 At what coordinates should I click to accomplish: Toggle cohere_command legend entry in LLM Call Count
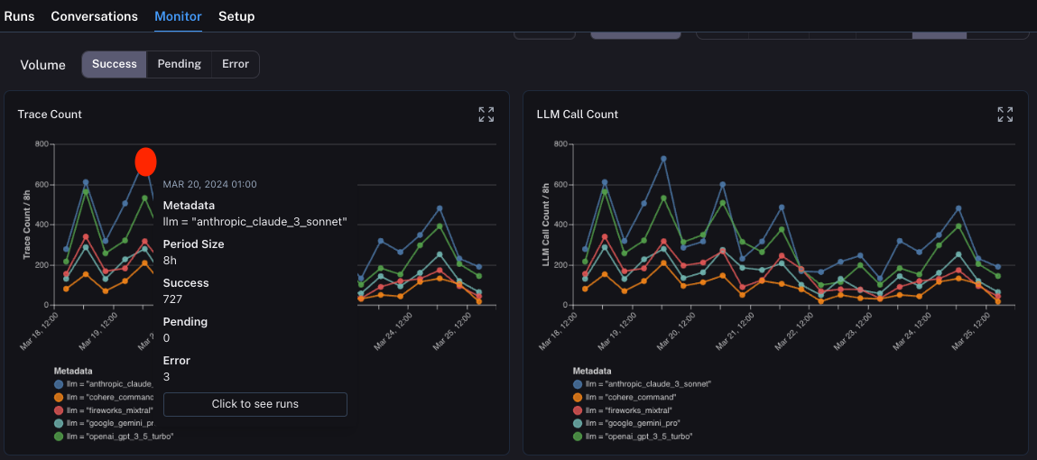617,397
